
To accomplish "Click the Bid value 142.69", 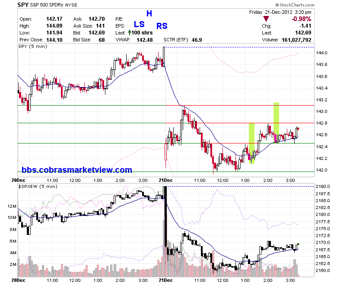I will pos(97,33).
